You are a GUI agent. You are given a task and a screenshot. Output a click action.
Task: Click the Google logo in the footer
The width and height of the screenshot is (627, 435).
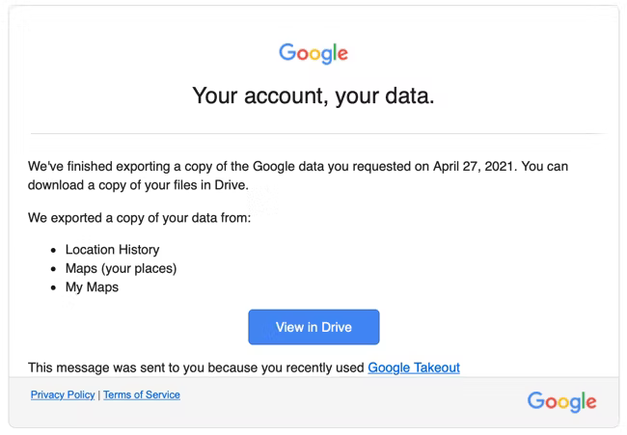[x=561, y=401]
